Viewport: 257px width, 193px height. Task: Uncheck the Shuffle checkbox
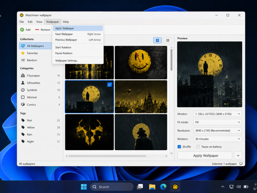[179, 147]
